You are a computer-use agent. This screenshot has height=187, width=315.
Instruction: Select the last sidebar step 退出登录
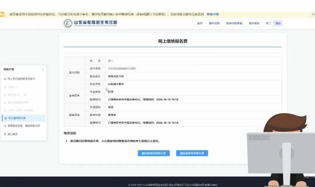coord(13,134)
